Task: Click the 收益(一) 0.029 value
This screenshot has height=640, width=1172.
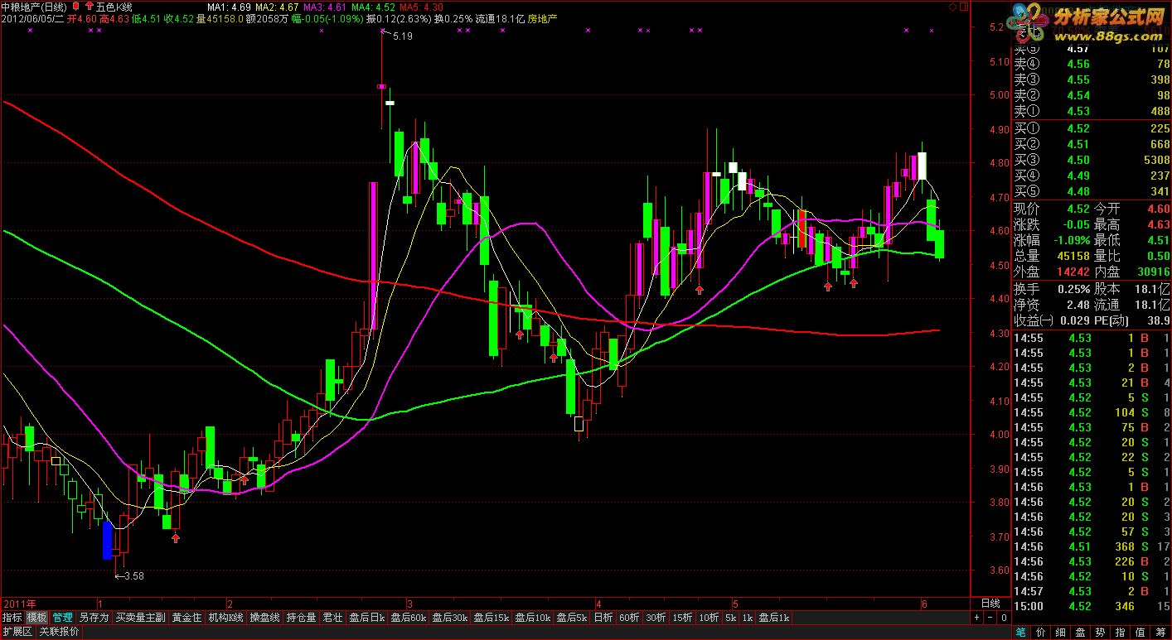Action: (x=1074, y=320)
